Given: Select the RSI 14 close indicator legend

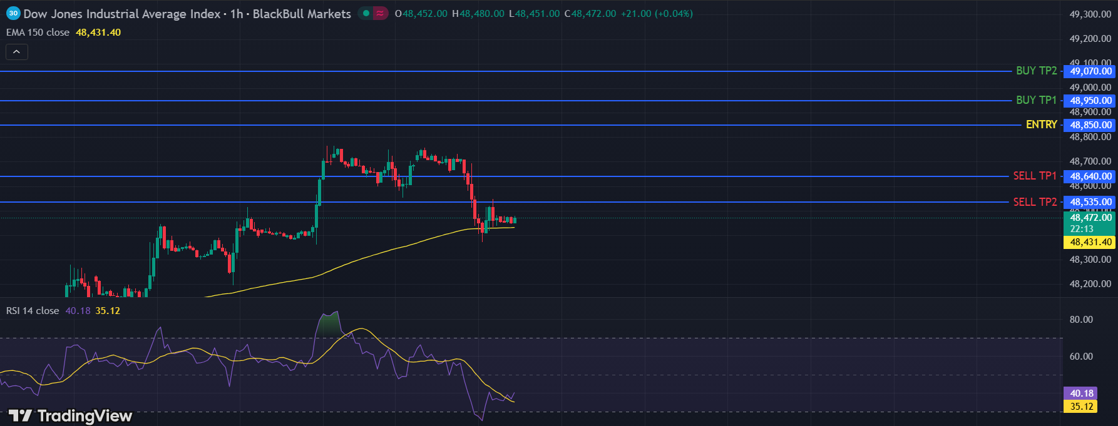Looking at the screenshot, I should click(x=33, y=311).
